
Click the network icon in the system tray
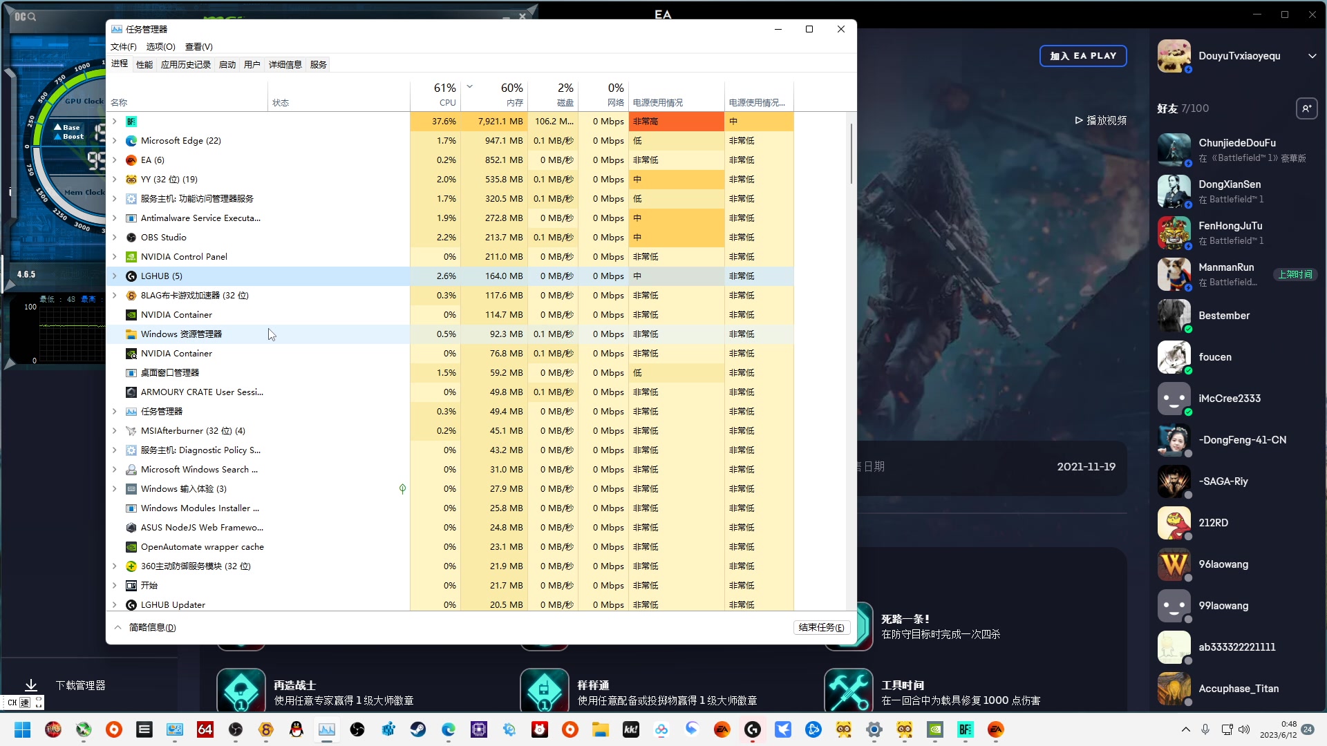pyautogui.click(x=1227, y=729)
